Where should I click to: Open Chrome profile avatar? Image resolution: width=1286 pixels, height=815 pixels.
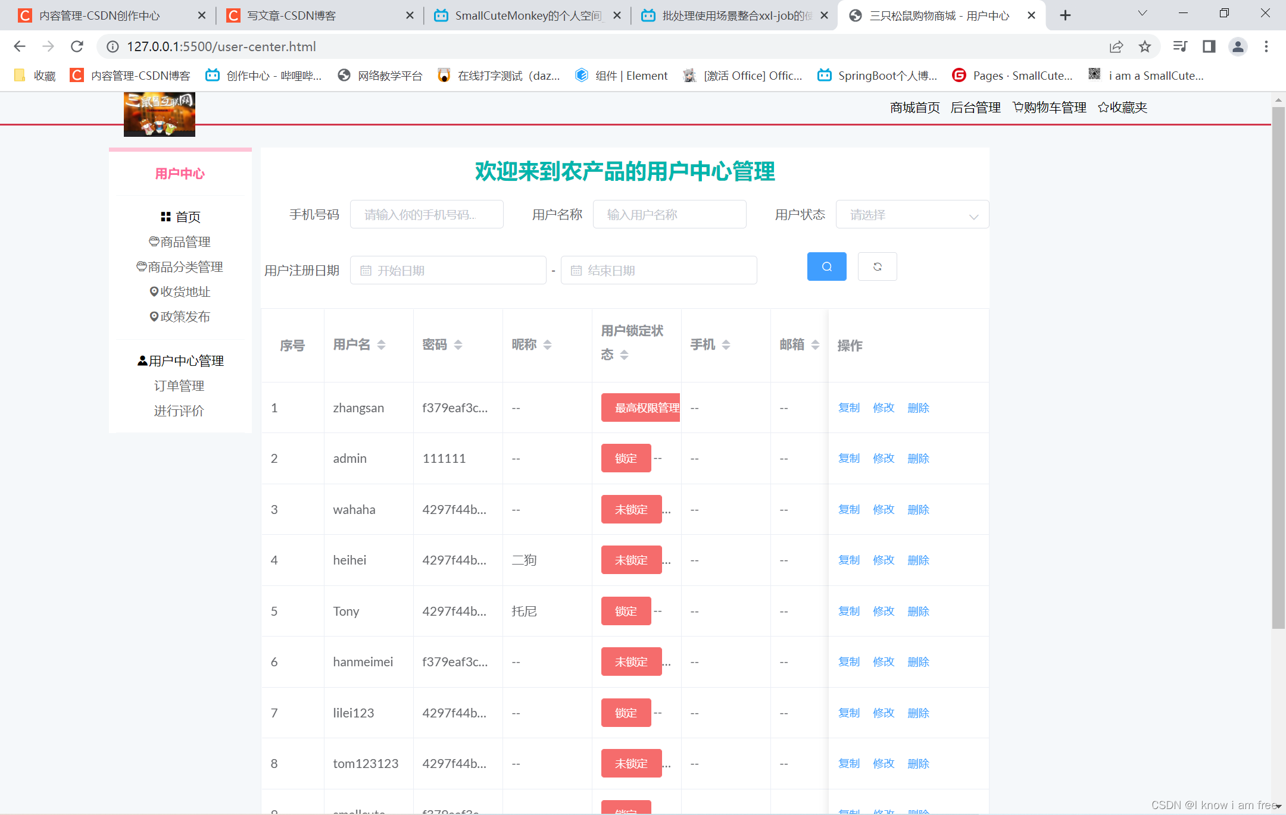click(x=1238, y=46)
